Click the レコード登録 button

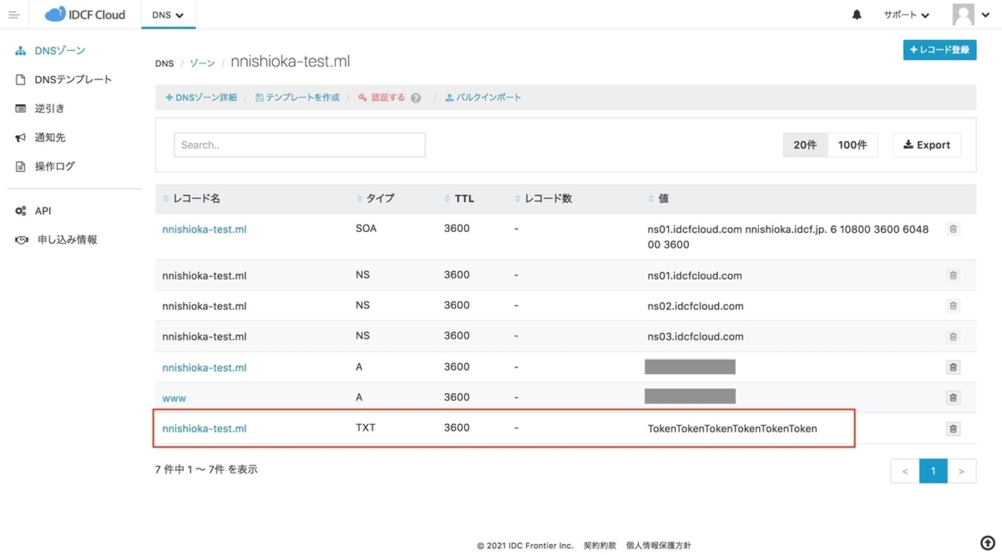[940, 50]
